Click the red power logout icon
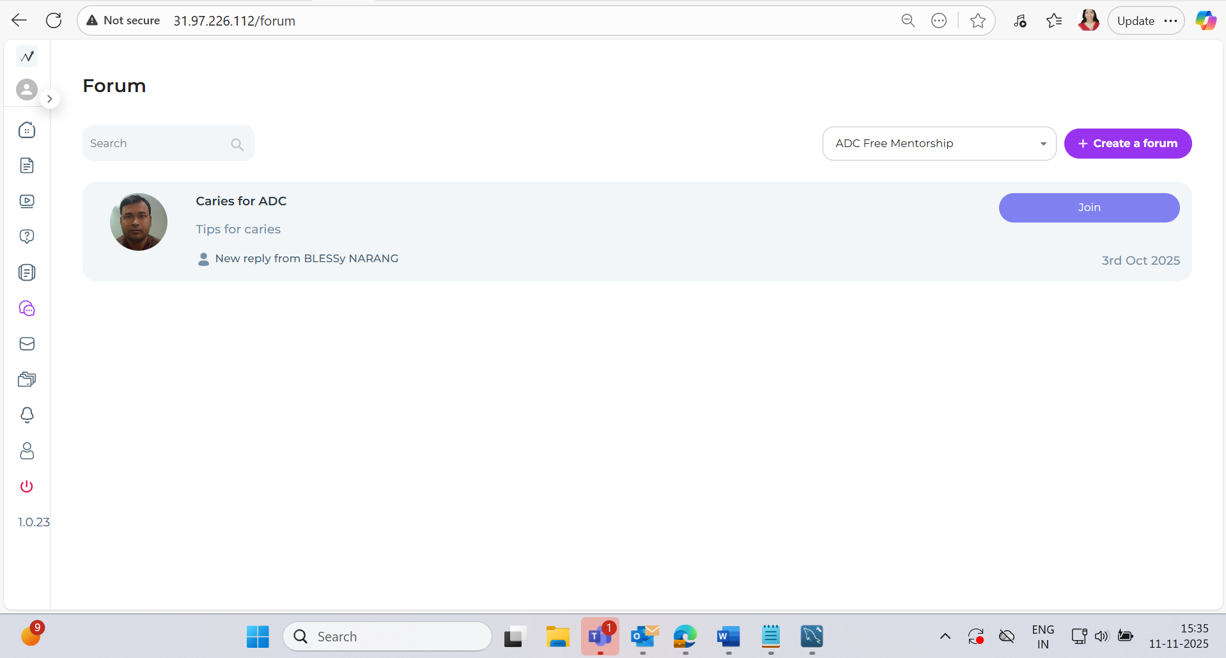 [27, 487]
